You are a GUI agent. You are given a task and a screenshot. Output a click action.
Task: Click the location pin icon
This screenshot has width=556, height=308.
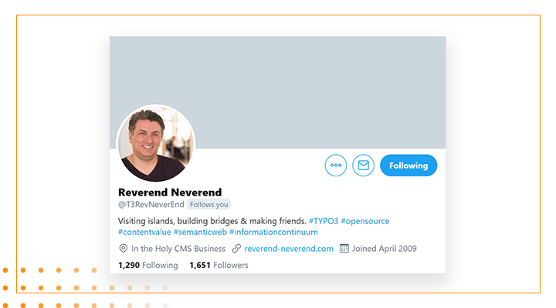[x=123, y=248]
